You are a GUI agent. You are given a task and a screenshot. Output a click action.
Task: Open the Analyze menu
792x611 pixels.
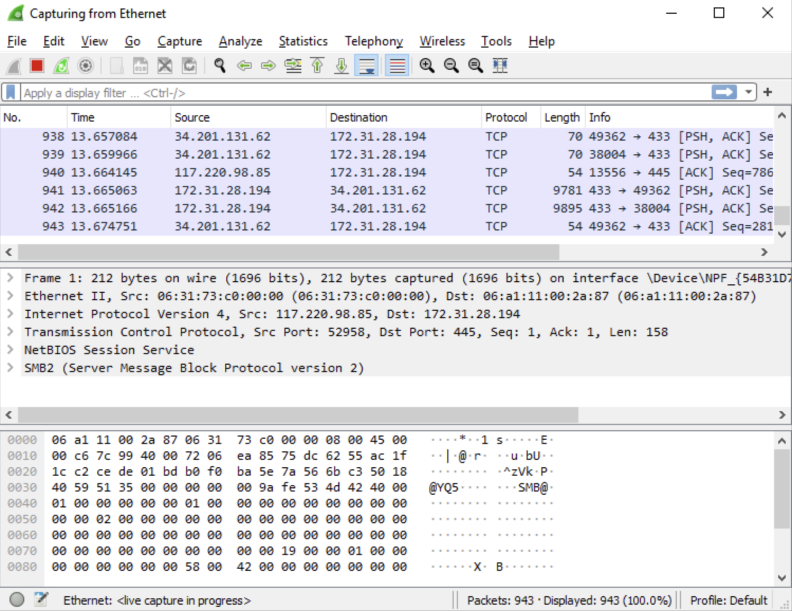[x=241, y=41]
